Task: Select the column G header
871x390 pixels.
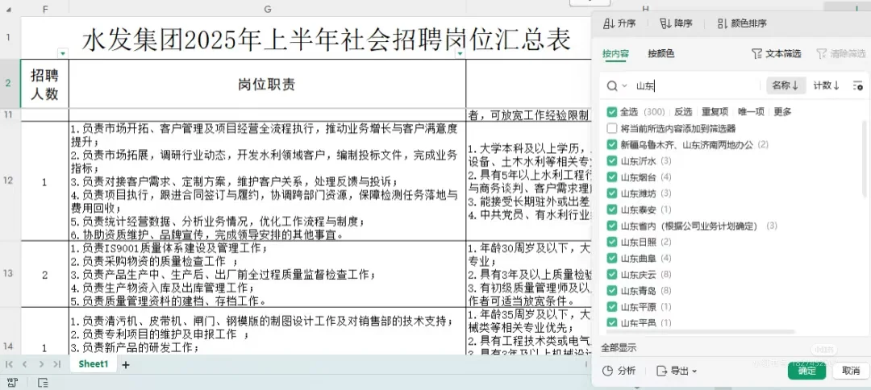Action: [x=267, y=9]
